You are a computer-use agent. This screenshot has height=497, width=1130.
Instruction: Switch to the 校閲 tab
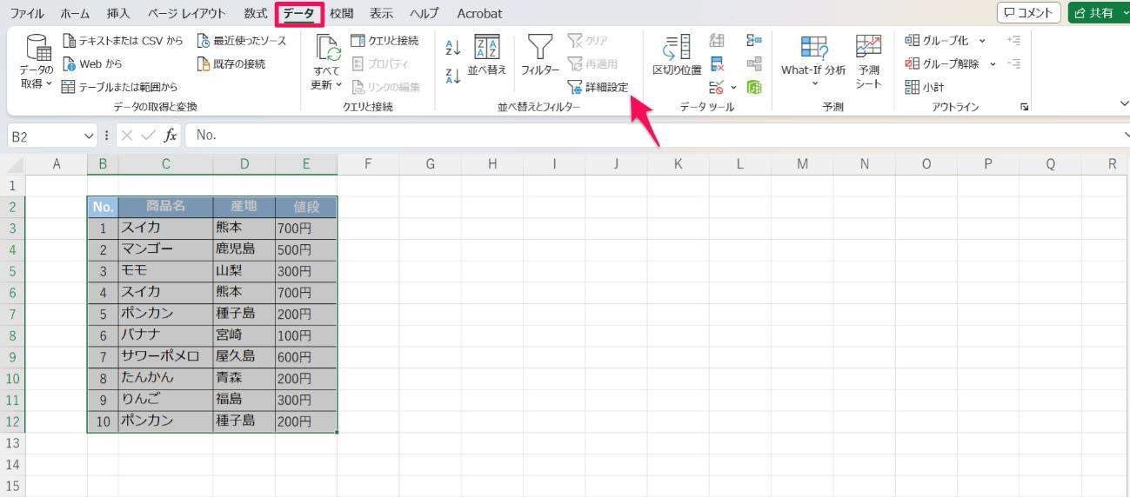point(342,13)
